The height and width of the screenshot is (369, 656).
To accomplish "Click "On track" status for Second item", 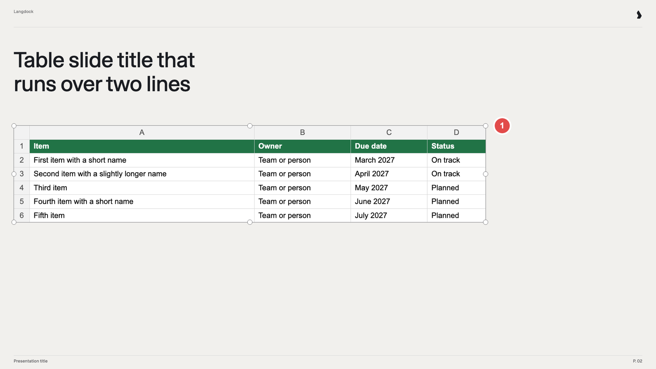I will pyautogui.click(x=456, y=174).
